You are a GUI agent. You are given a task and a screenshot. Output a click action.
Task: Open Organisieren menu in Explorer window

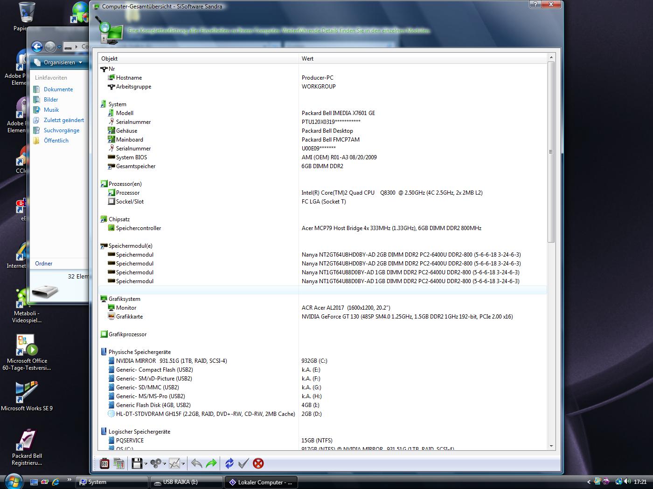tap(59, 62)
